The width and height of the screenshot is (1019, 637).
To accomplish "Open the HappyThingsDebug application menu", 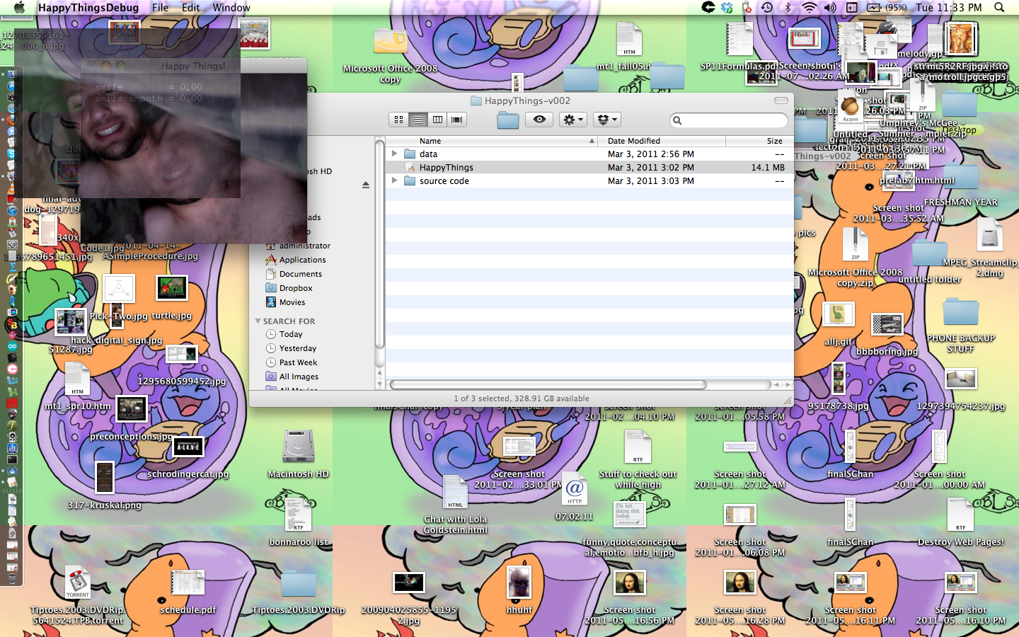I will point(88,7).
